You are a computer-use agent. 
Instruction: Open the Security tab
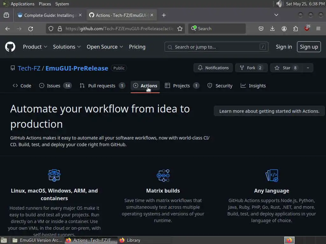point(220,86)
